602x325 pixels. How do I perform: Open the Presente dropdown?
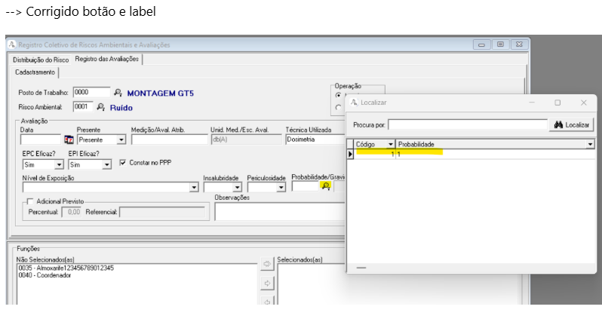(x=121, y=140)
